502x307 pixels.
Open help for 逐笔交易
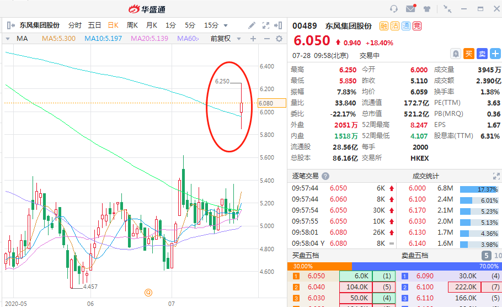[x=325, y=176]
